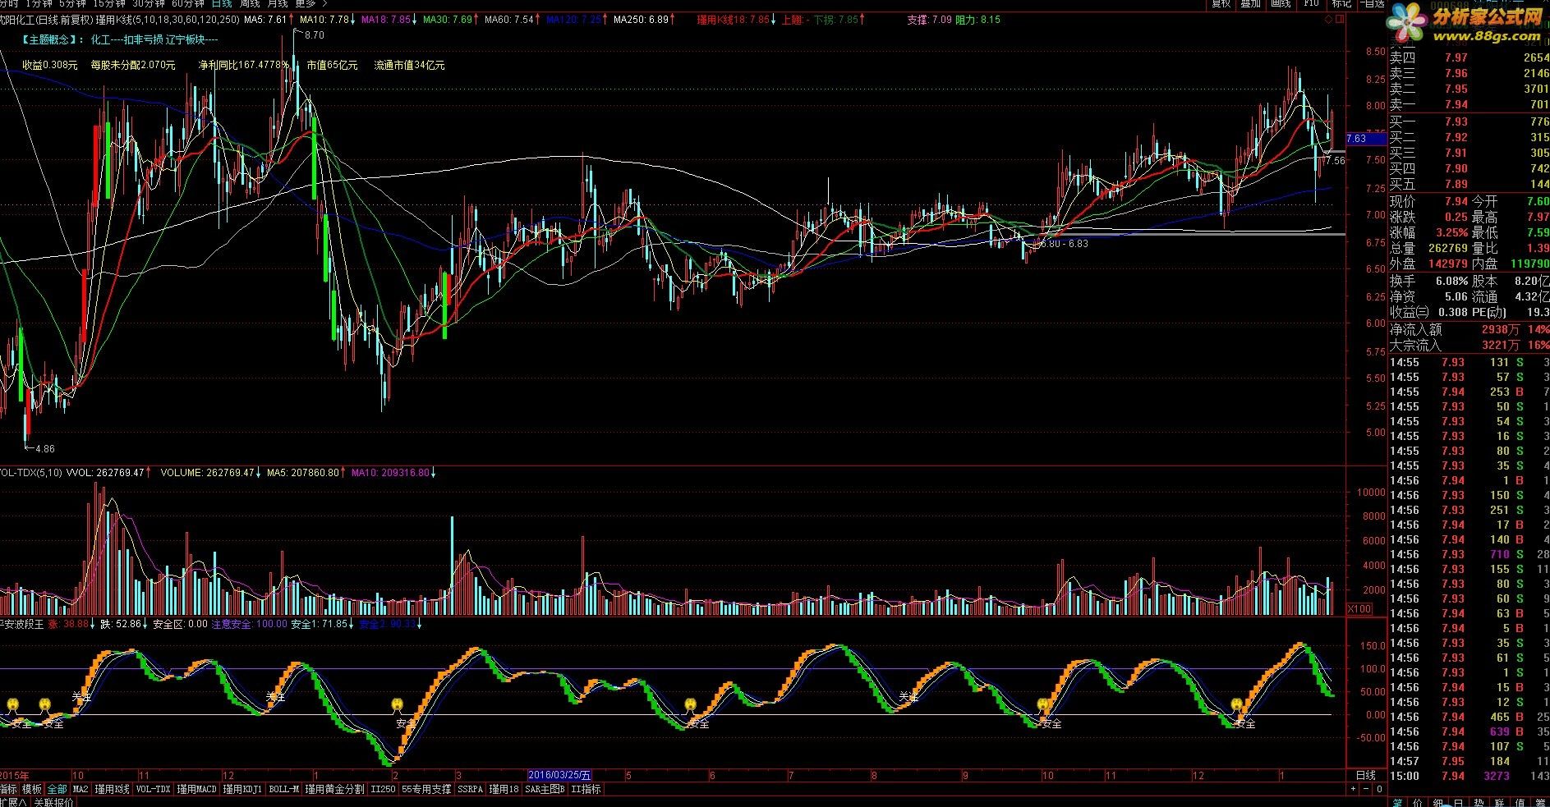
Task: Apply the 瑾用黄金分割 indicator
Action: [334, 789]
